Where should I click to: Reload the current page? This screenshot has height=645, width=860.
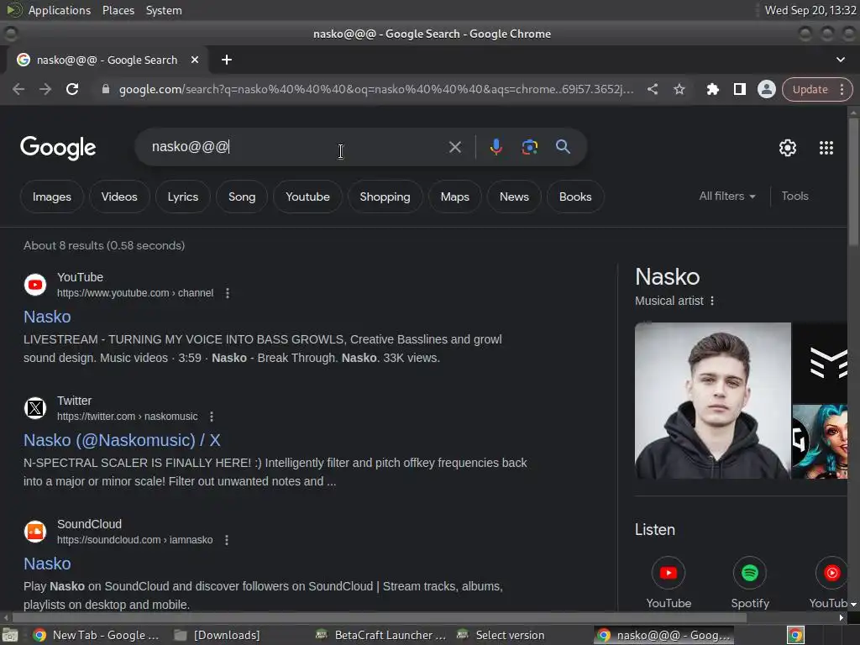[72, 89]
